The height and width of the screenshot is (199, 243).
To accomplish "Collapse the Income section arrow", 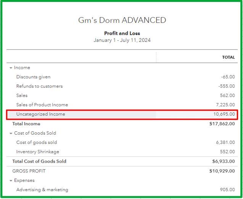I will [11, 68].
